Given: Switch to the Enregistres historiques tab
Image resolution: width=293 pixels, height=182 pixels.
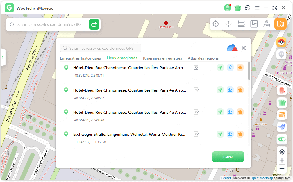Looking at the screenshot, I should tap(80, 58).
